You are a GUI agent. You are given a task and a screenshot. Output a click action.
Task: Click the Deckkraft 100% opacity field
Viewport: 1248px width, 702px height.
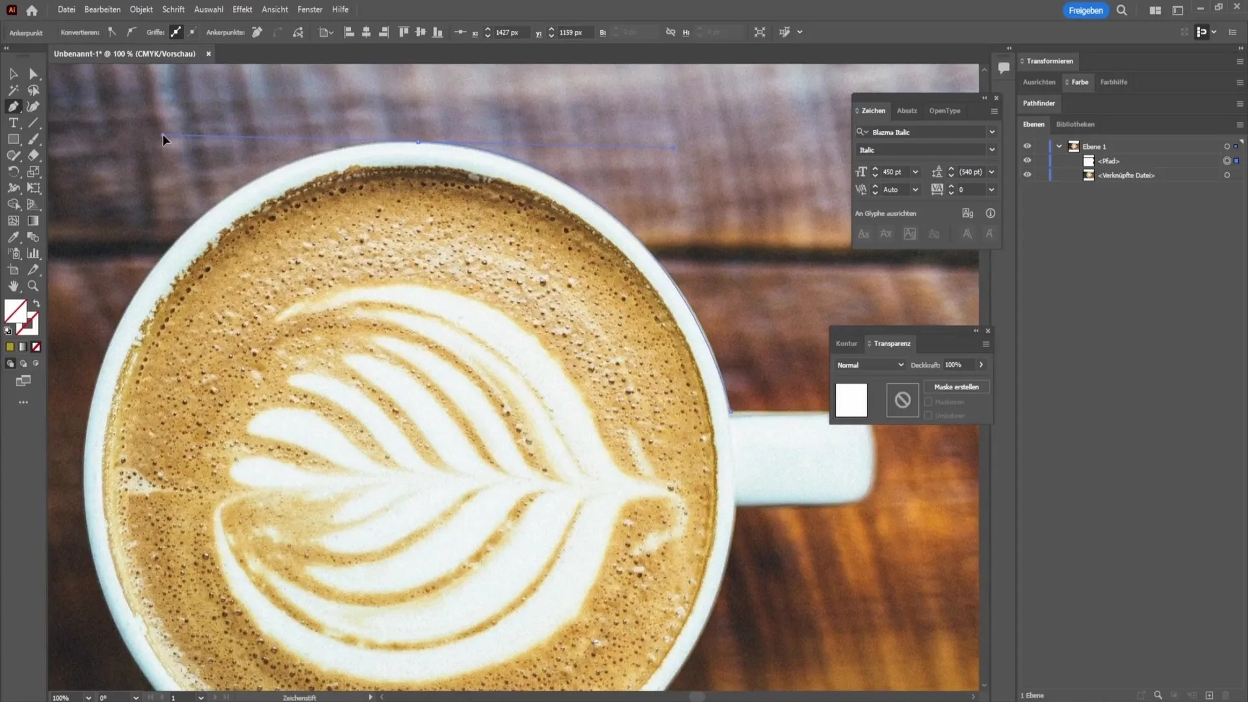click(x=959, y=365)
